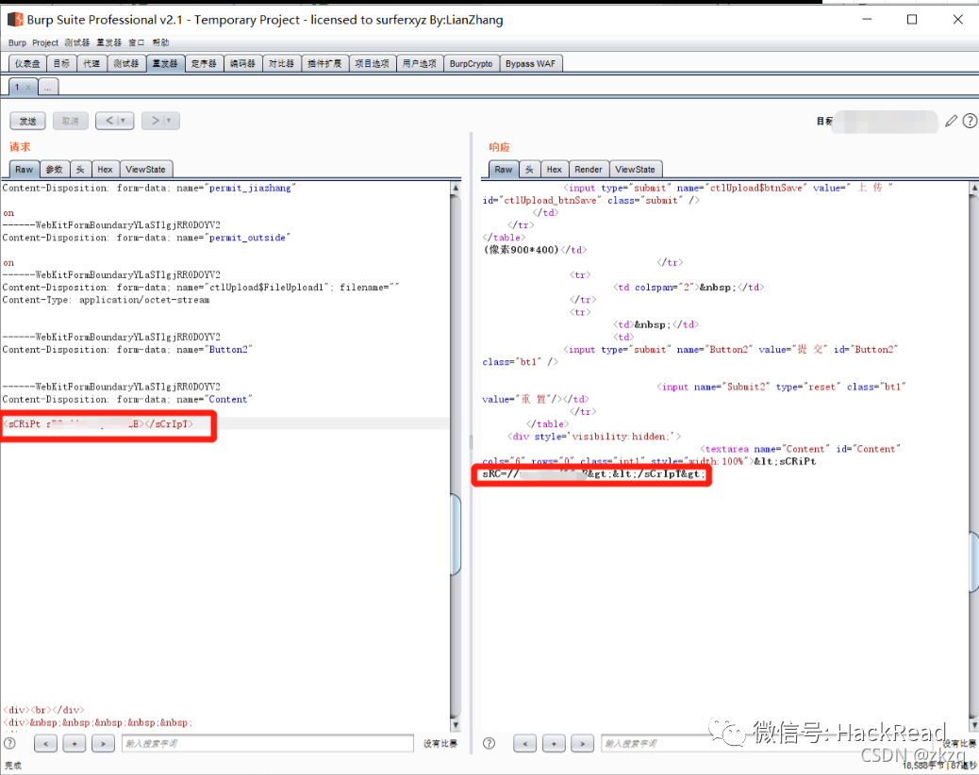Click response search next match button
This screenshot has height=775, width=979.
[x=583, y=743]
